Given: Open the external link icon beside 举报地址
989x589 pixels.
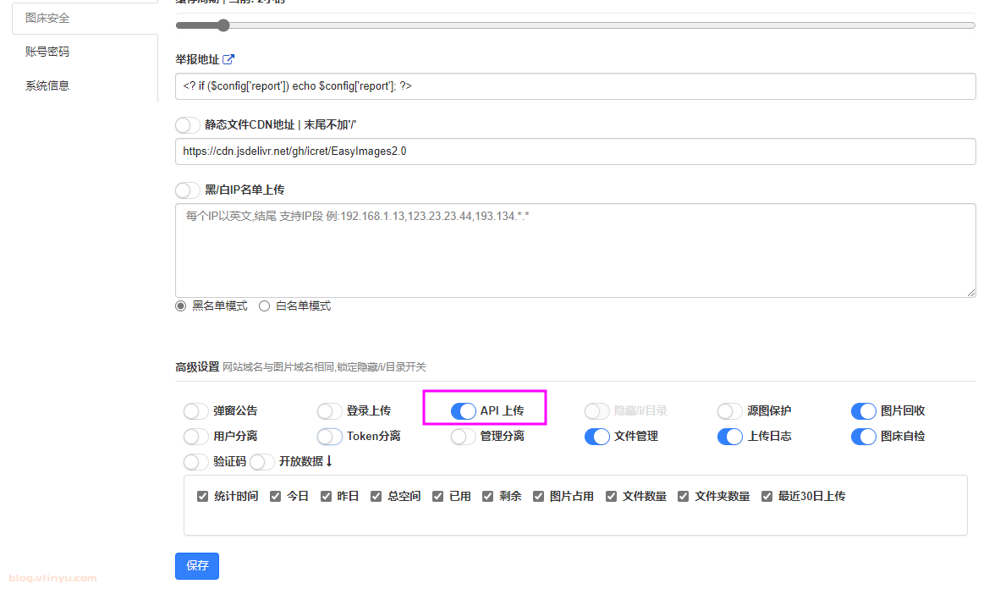Looking at the screenshot, I should click(228, 59).
